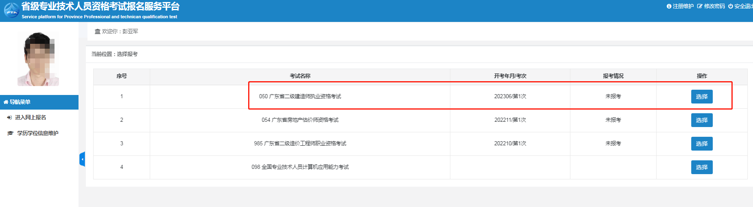
Task: Click the 考试名称 column header
Action: coord(300,76)
